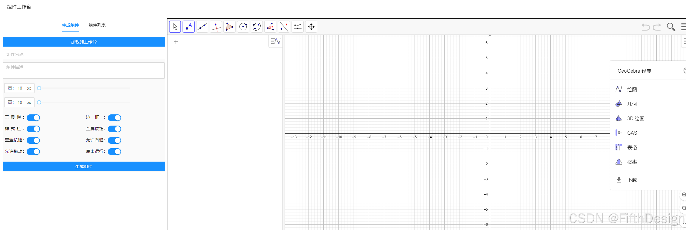This screenshot has width=686, height=230.
Task: Toggle the 样式栏 switch
Action: (33, 129)
